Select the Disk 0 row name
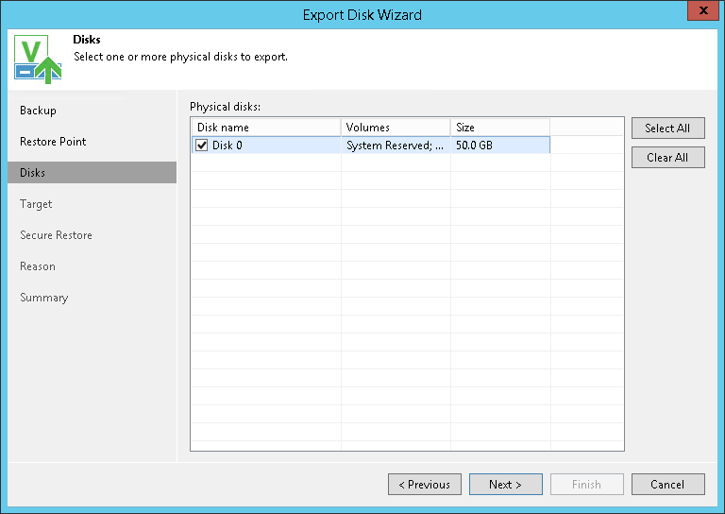The width and height of the screenshot is (725, 514). (227, 146)
